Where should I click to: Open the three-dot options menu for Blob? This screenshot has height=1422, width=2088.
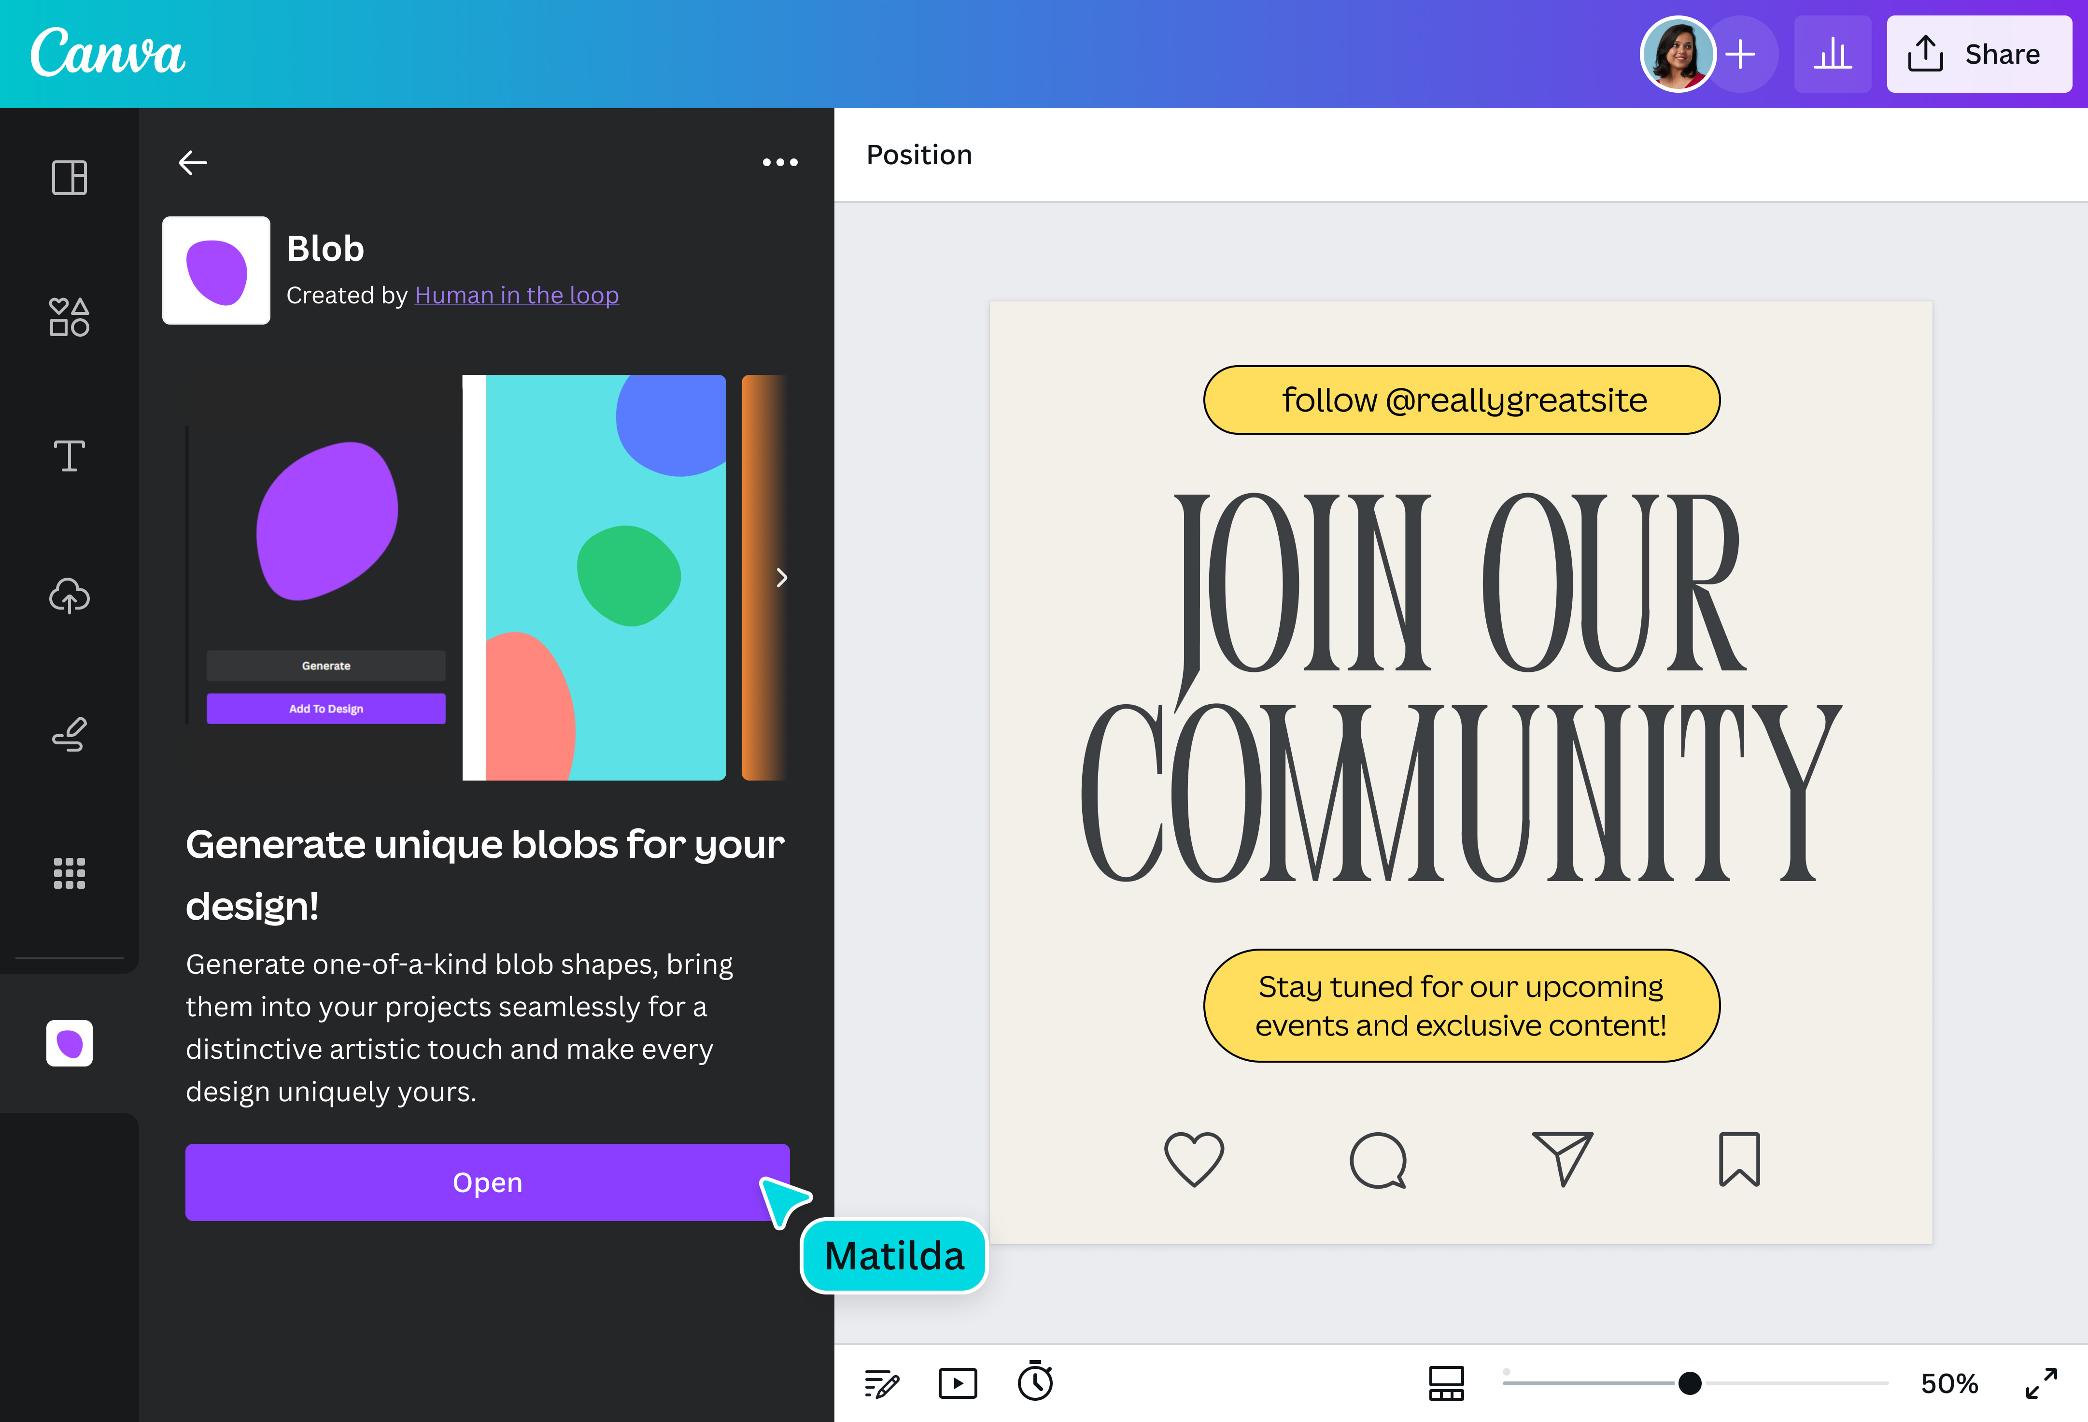pyautogui.click(x=780, y=162)
